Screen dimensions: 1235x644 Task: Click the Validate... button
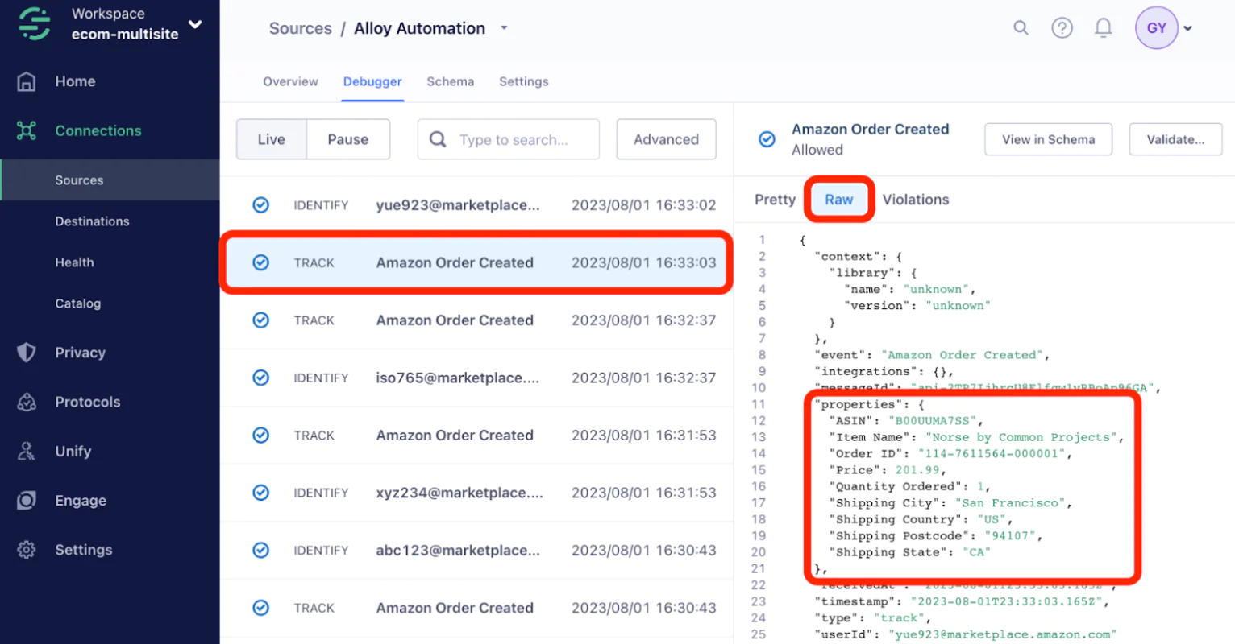[x=1176, y=139]
